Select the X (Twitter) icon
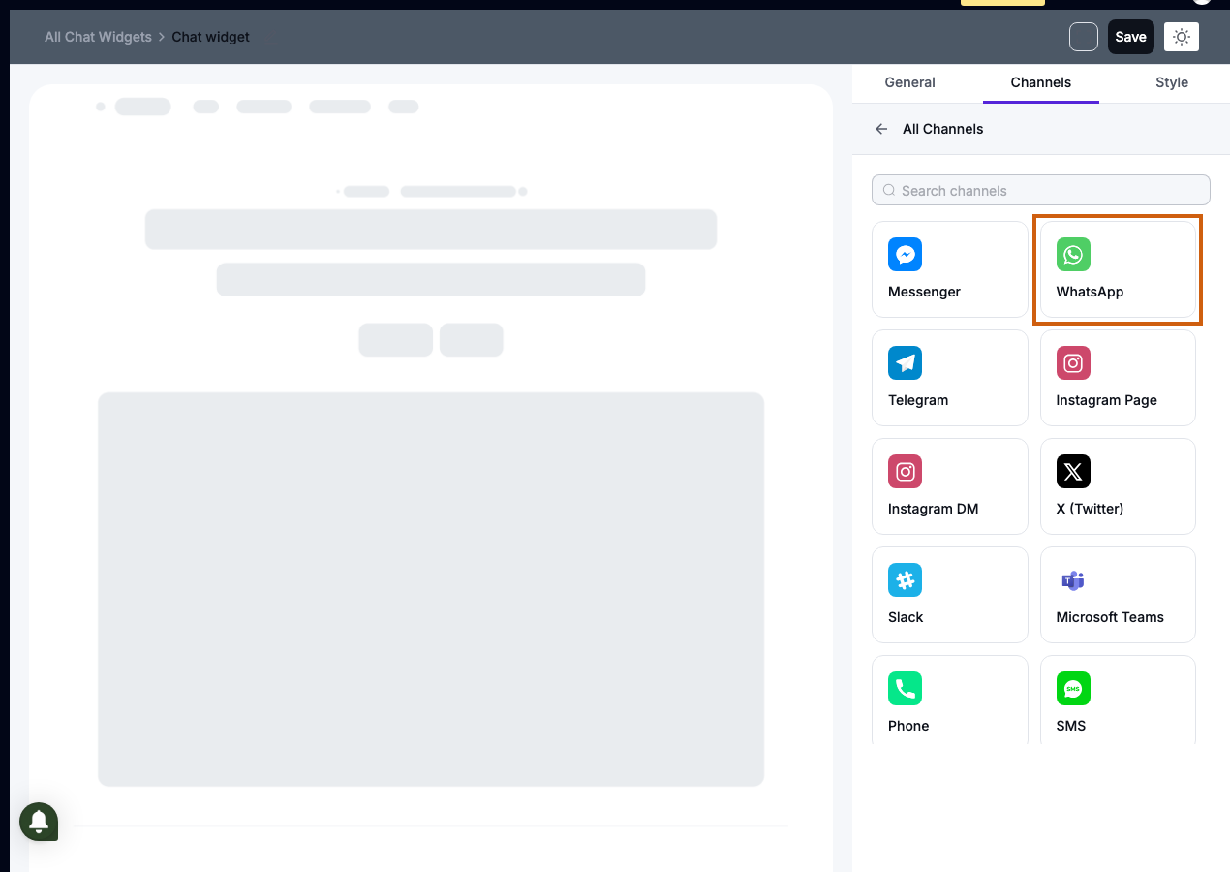1230x872 pixels. [x=1073, y=472]
